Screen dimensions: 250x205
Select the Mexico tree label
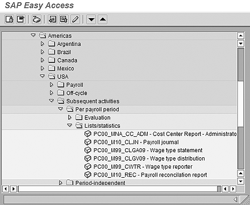click(65, 69)
